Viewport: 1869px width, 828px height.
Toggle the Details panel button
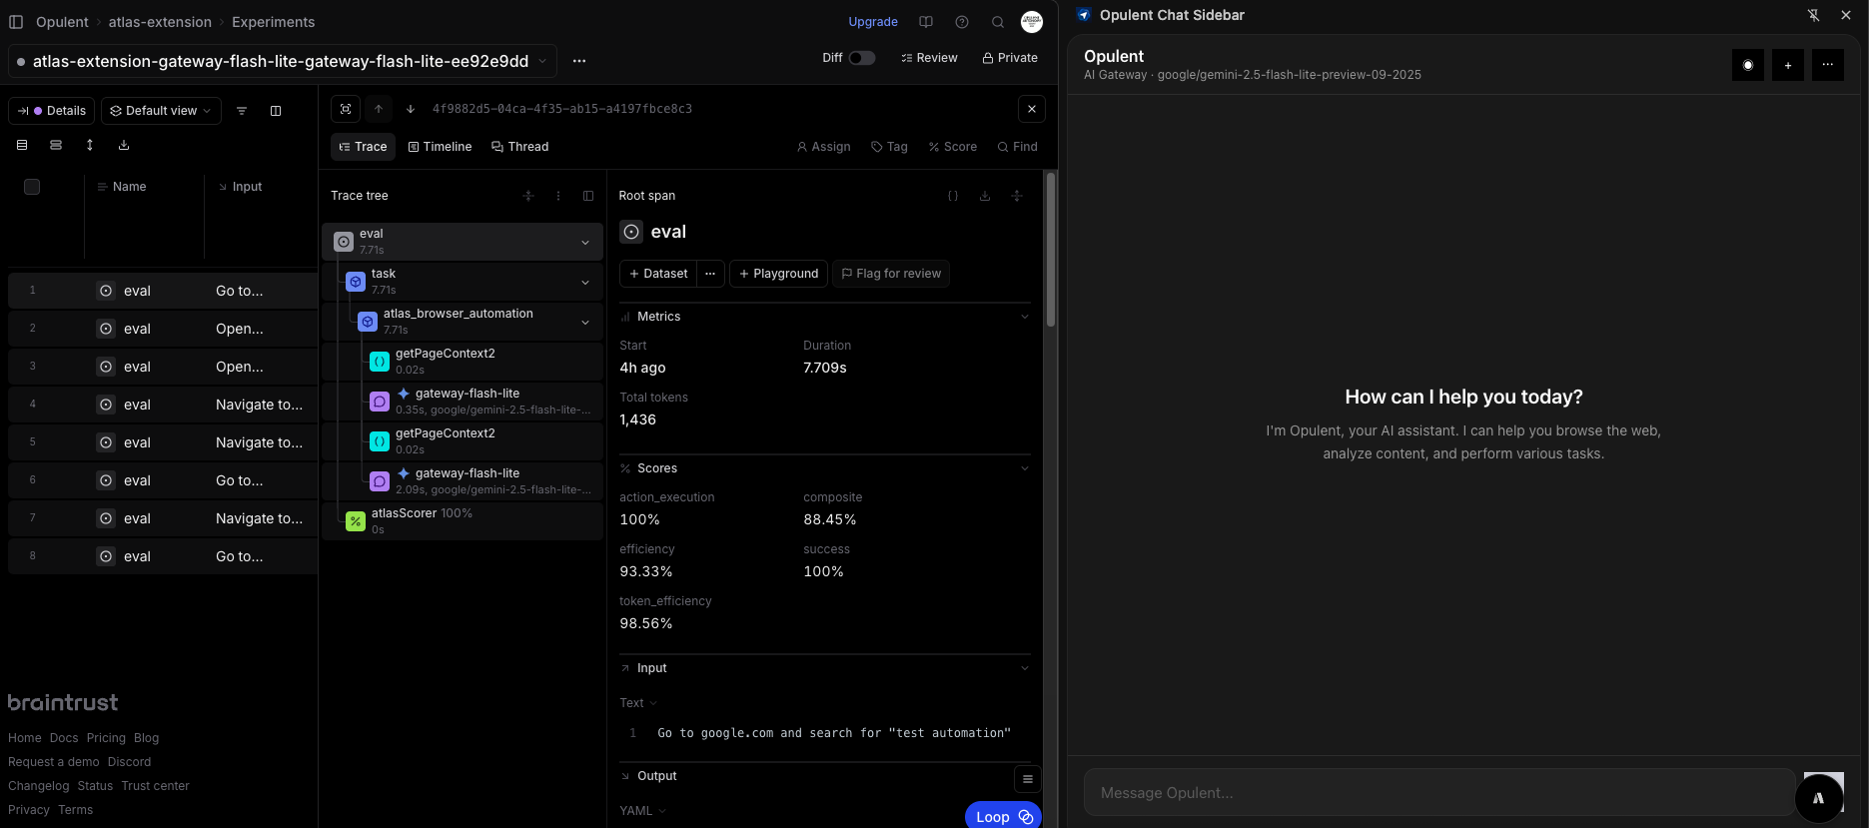point(51,111)
